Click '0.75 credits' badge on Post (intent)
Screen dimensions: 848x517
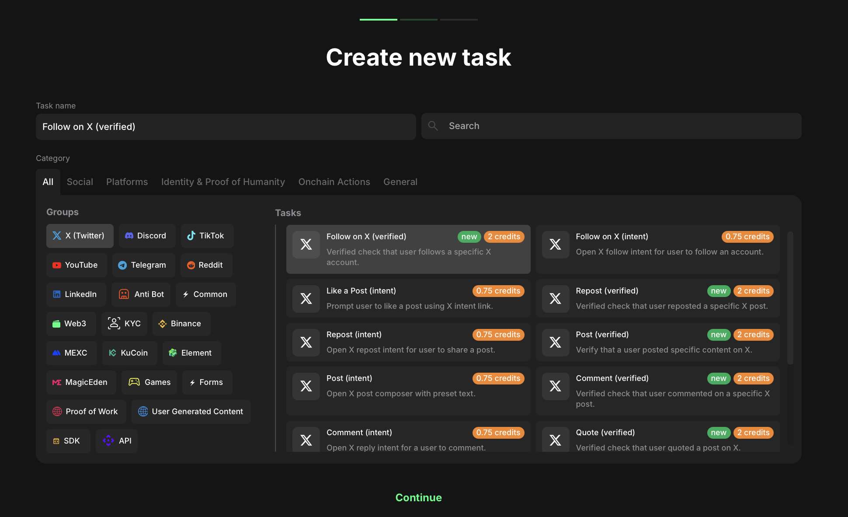(x=498, y=378)
